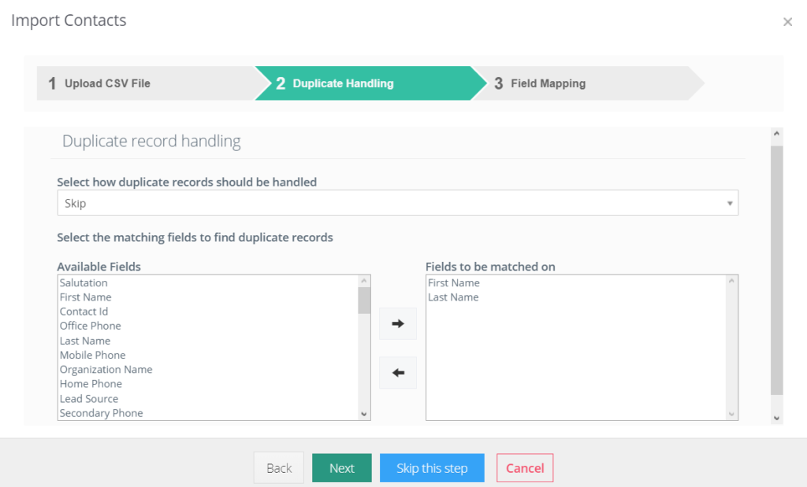The image size is (807, 487).
Task: Click Available Fields list scroll up arrow
Action: [364, 281]
